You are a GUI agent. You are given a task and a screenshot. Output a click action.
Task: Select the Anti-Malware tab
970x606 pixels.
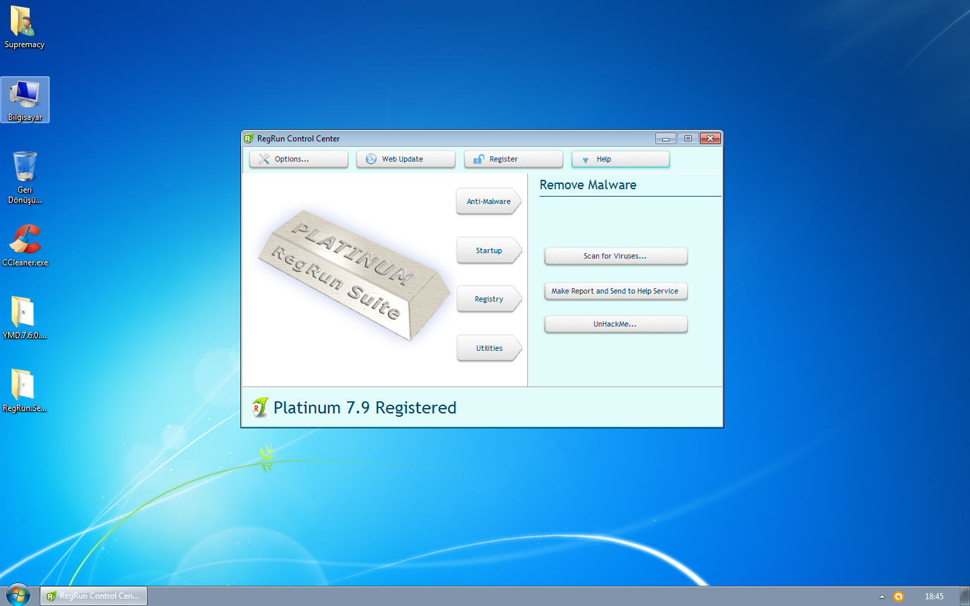[489, 201]
